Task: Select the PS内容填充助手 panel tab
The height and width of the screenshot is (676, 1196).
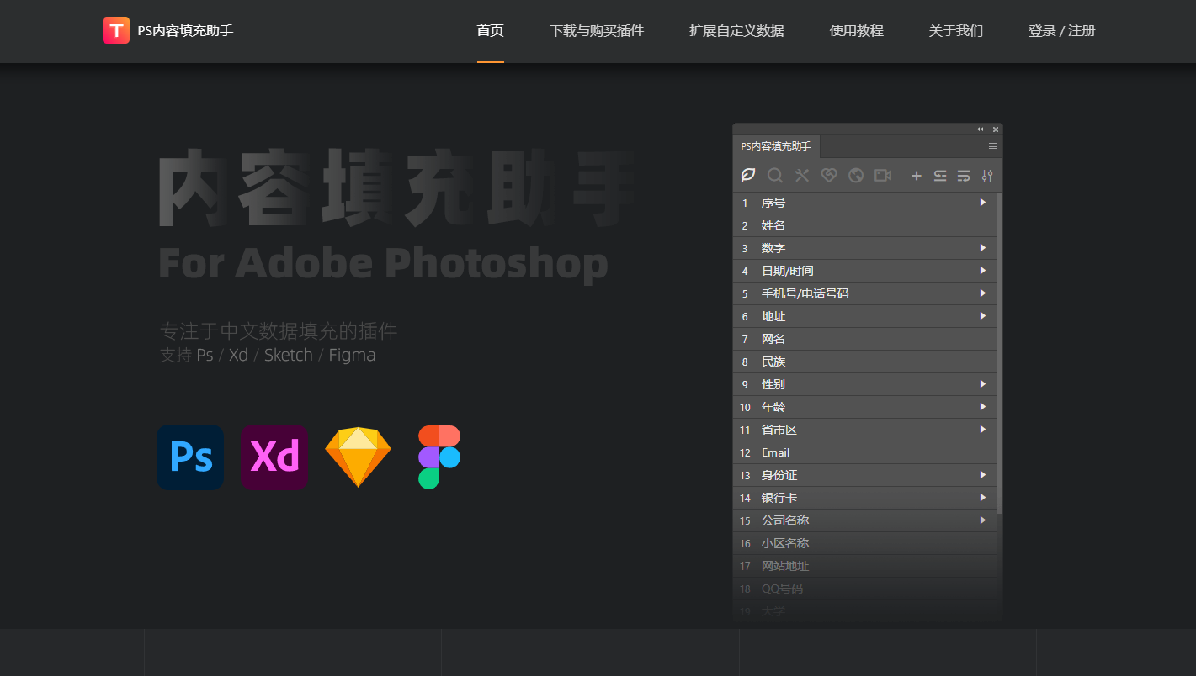Action: pyautogui.click(x=776, y=146)
